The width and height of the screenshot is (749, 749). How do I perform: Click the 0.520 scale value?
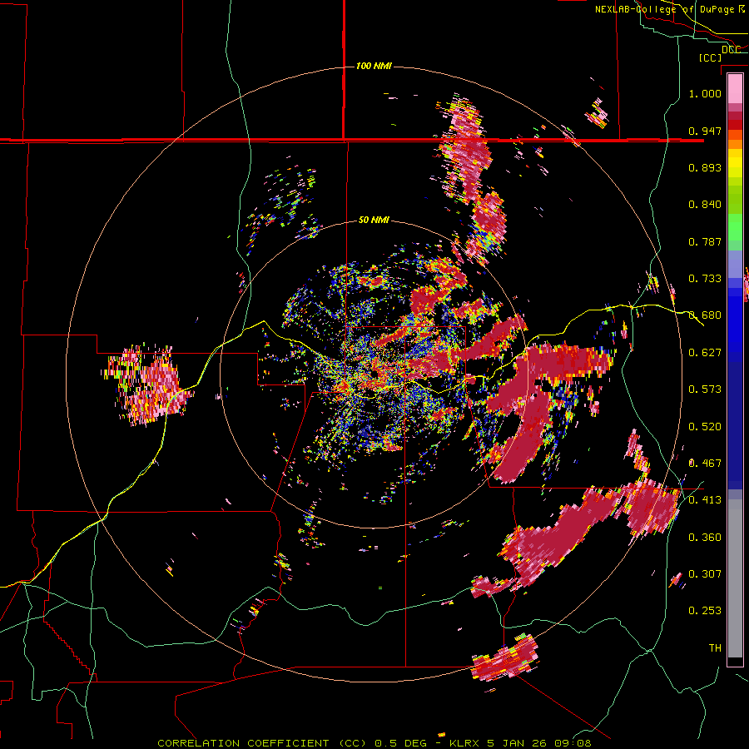tap(705, 427)
